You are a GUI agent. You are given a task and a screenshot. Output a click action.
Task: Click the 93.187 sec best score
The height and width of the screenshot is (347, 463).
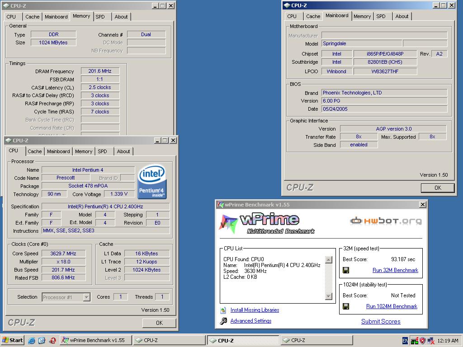tap(403, 259)
